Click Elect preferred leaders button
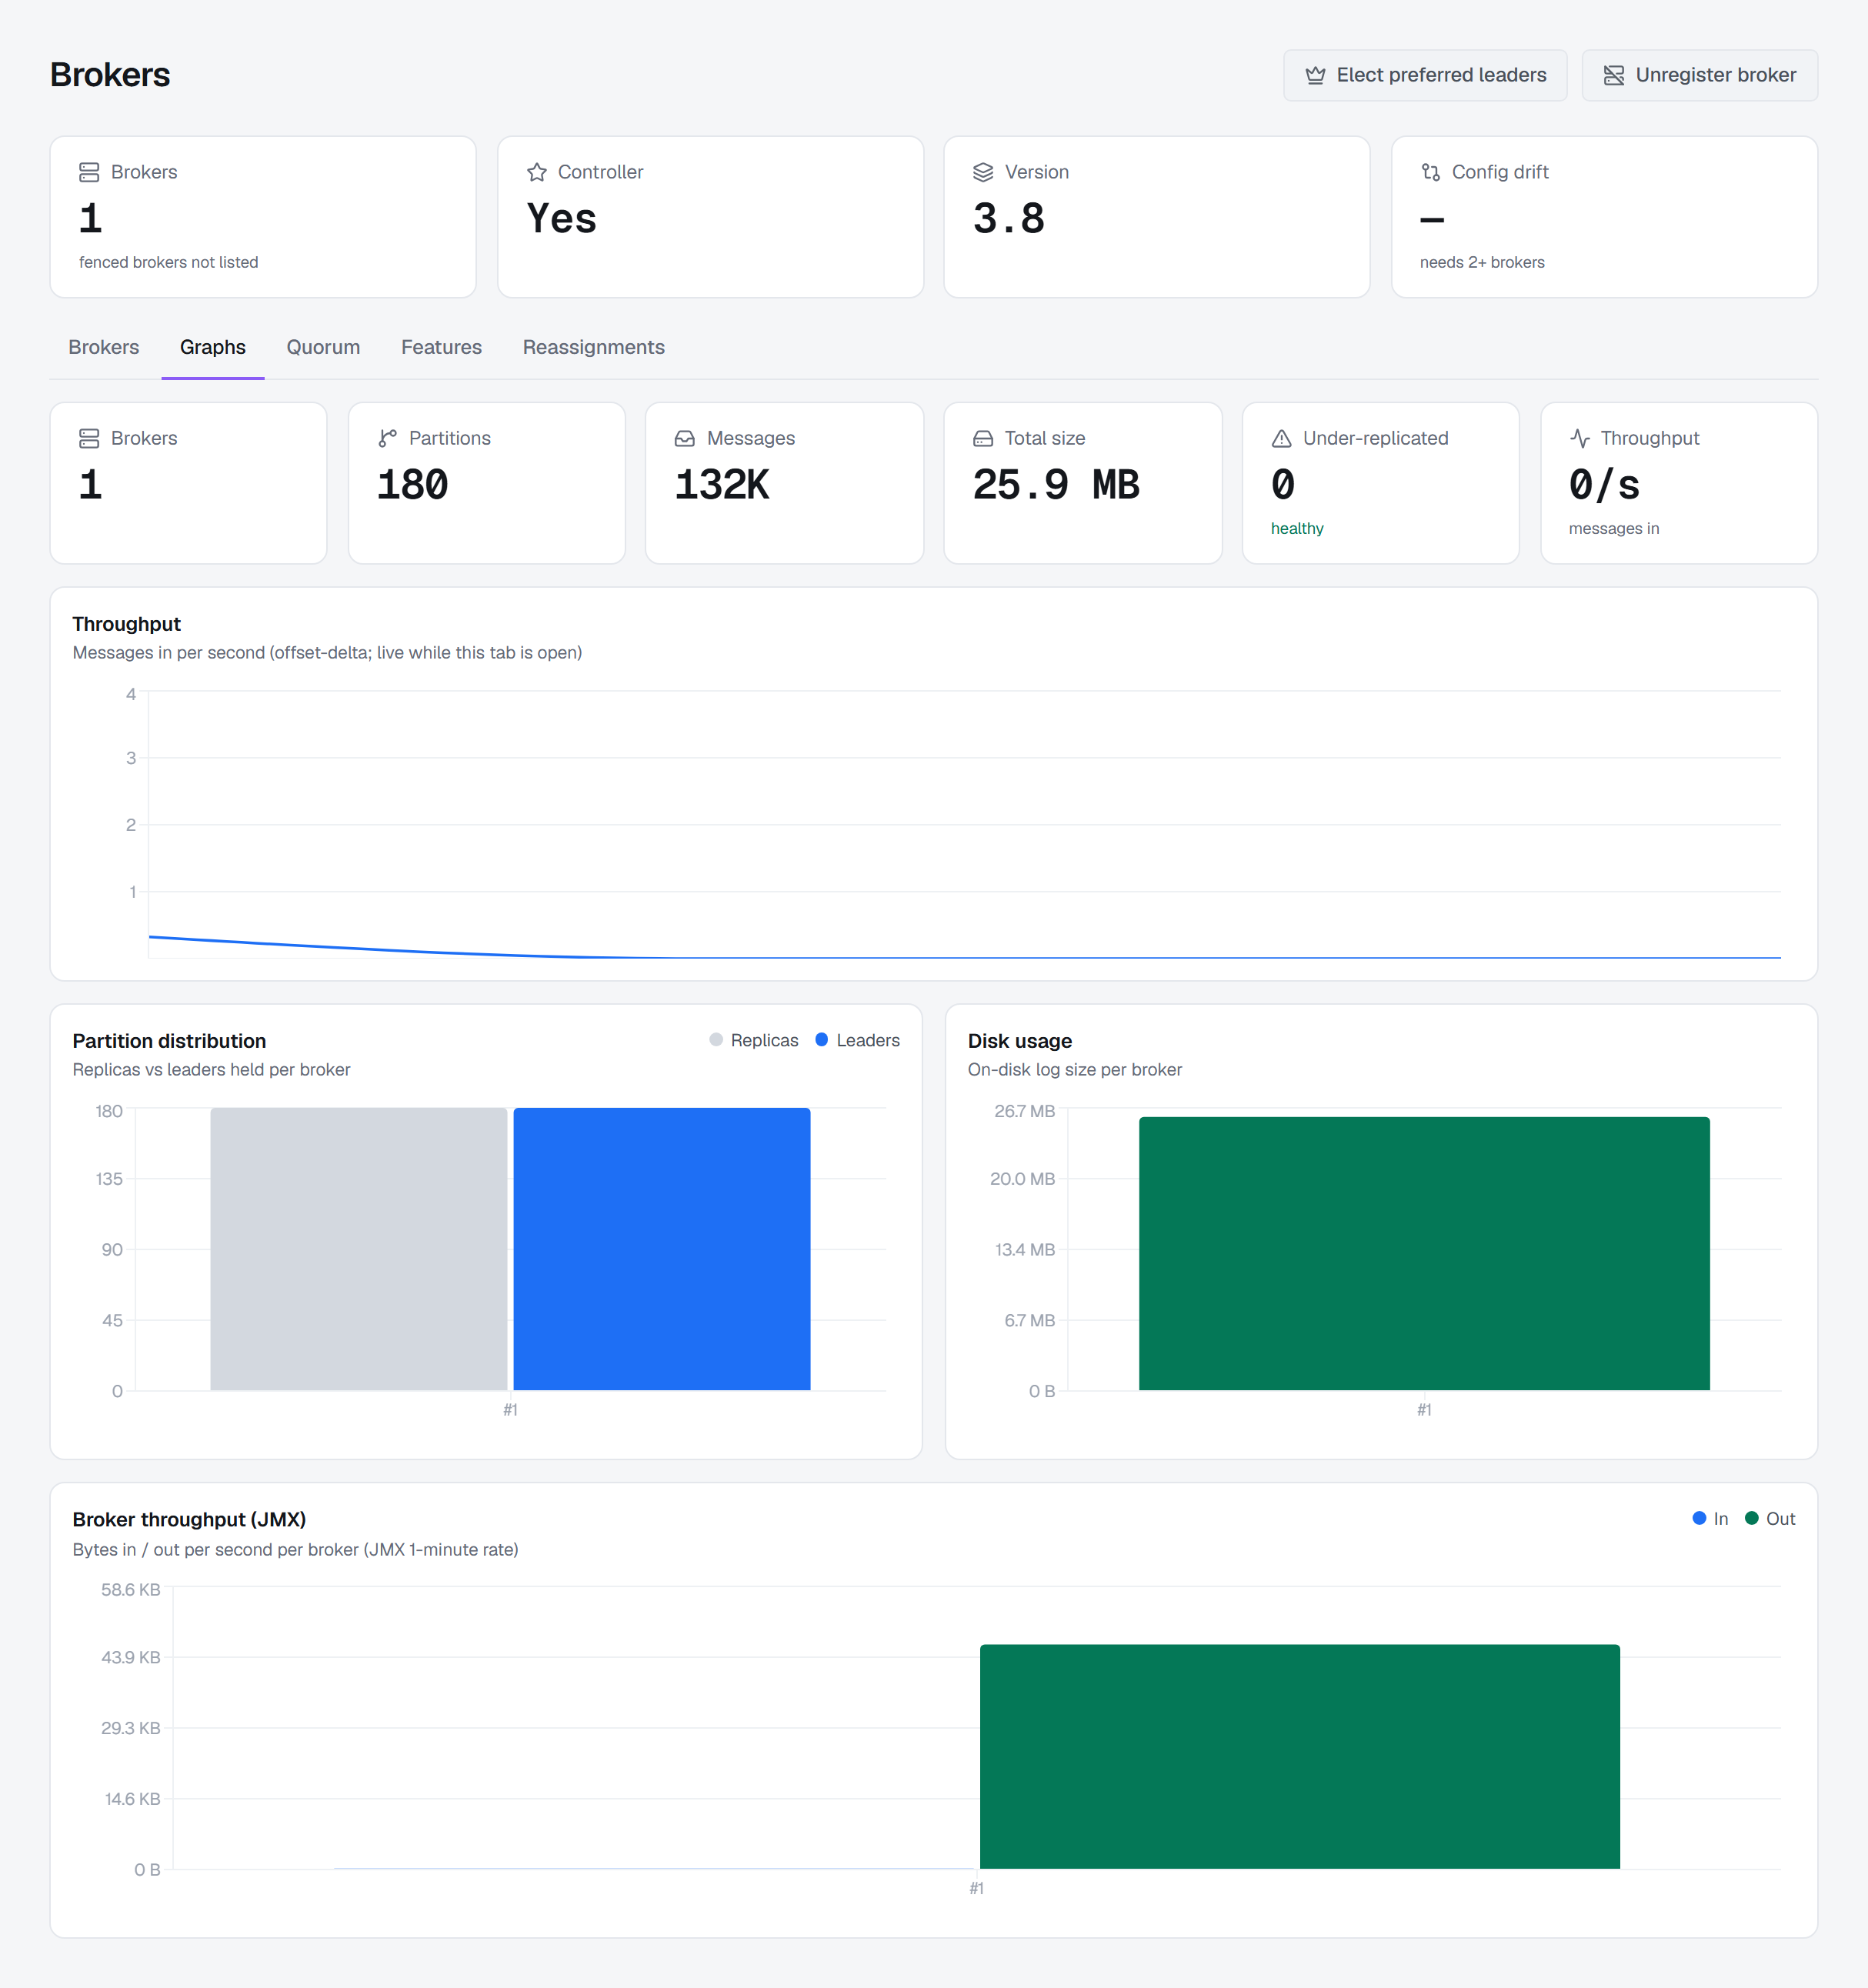 1425,75
